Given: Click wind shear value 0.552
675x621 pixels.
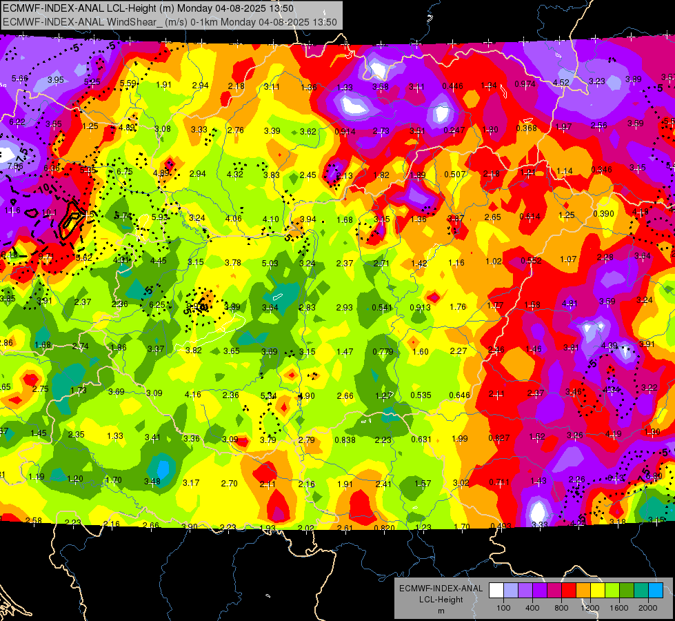Looking at the screenshot, I should pos(531,260).
